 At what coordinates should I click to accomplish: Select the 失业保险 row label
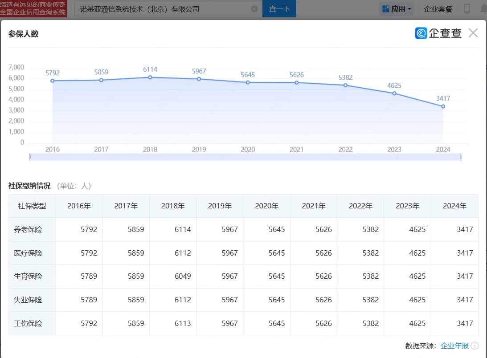tap(28, 300)
